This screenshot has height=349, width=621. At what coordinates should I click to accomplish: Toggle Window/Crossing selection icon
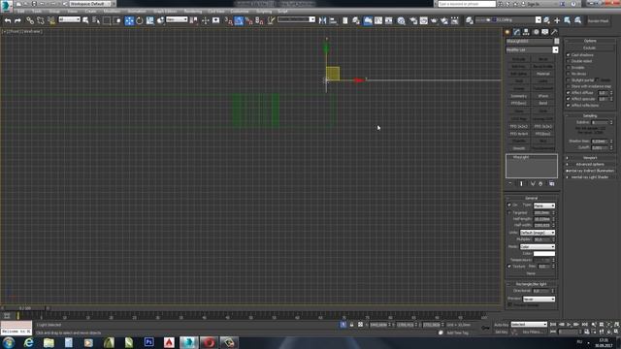(117, 20)
